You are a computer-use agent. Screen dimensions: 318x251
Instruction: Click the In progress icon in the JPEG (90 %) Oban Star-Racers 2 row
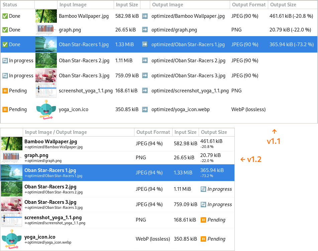coord(5,61)
